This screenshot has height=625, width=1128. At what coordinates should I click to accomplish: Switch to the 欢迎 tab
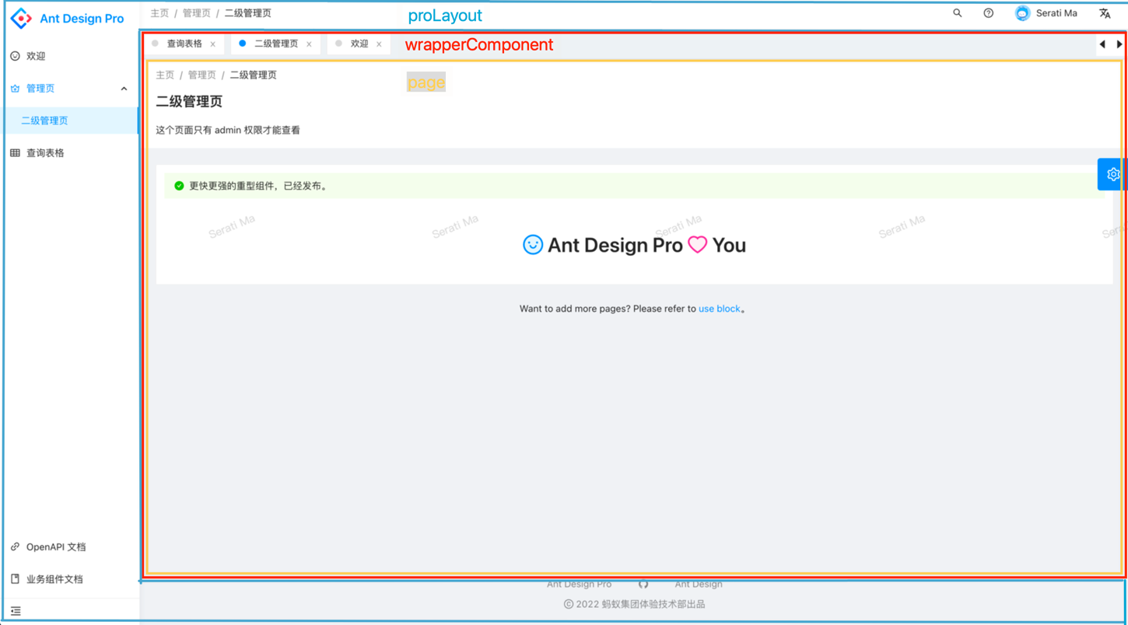(359, 44)
